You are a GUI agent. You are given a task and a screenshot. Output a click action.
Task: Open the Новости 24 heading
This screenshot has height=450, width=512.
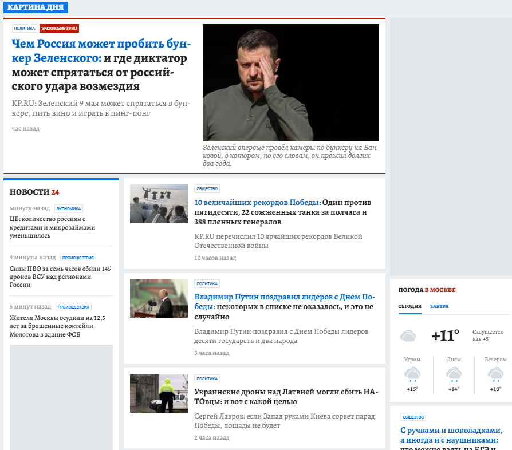point(34,192)
